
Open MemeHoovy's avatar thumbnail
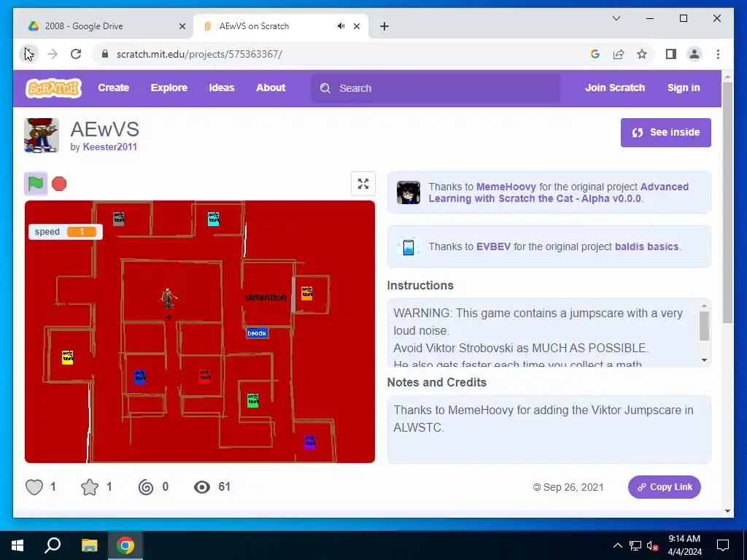pos(409,192)
